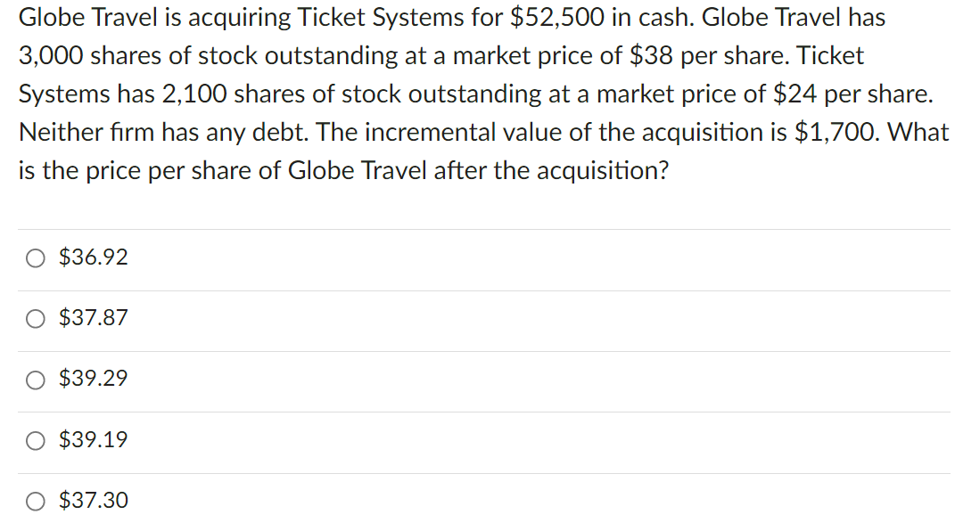Pick the $39.19 radio button

click(x=36, y=440)
